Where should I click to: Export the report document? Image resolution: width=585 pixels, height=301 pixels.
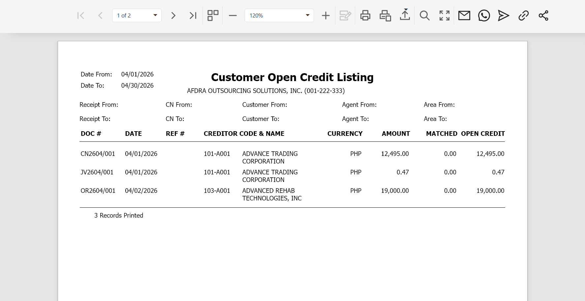(405, 15)
